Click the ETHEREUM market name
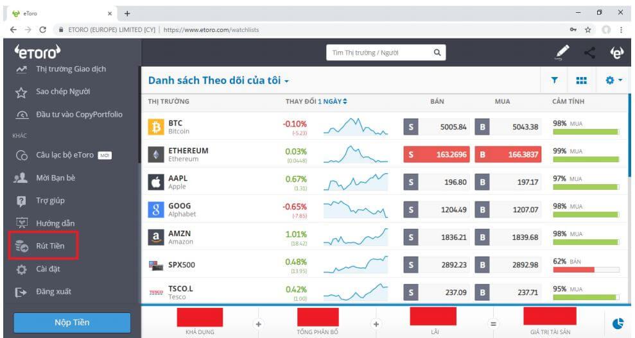This screenshot has height=338, width=635. click(188, 151)
